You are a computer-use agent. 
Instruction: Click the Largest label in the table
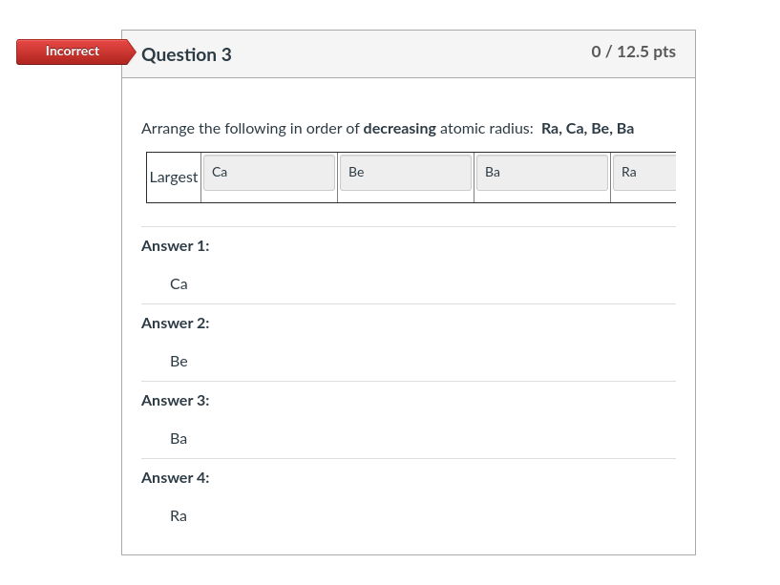click(x=174, y=178)
